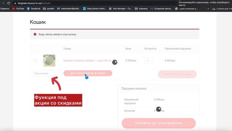Click the Товар column header

pyautogui.click(x=67, y=48)
